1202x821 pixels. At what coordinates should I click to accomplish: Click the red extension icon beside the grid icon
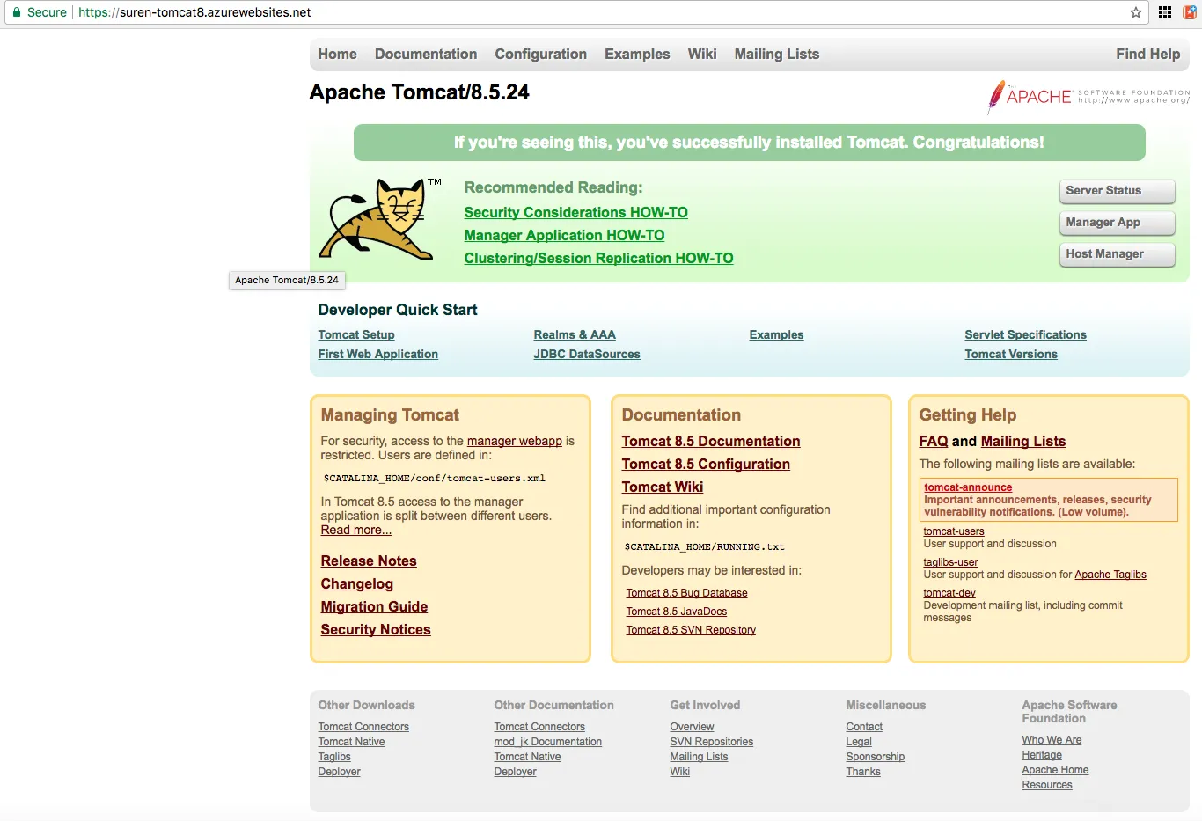point(1190,12)
